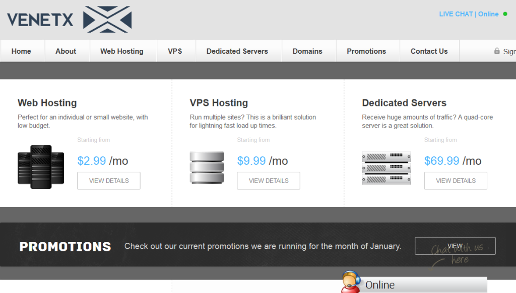The image size is (516, 293).
Task: Click the $2.99 /mo price
Action: tap(103, 161)
